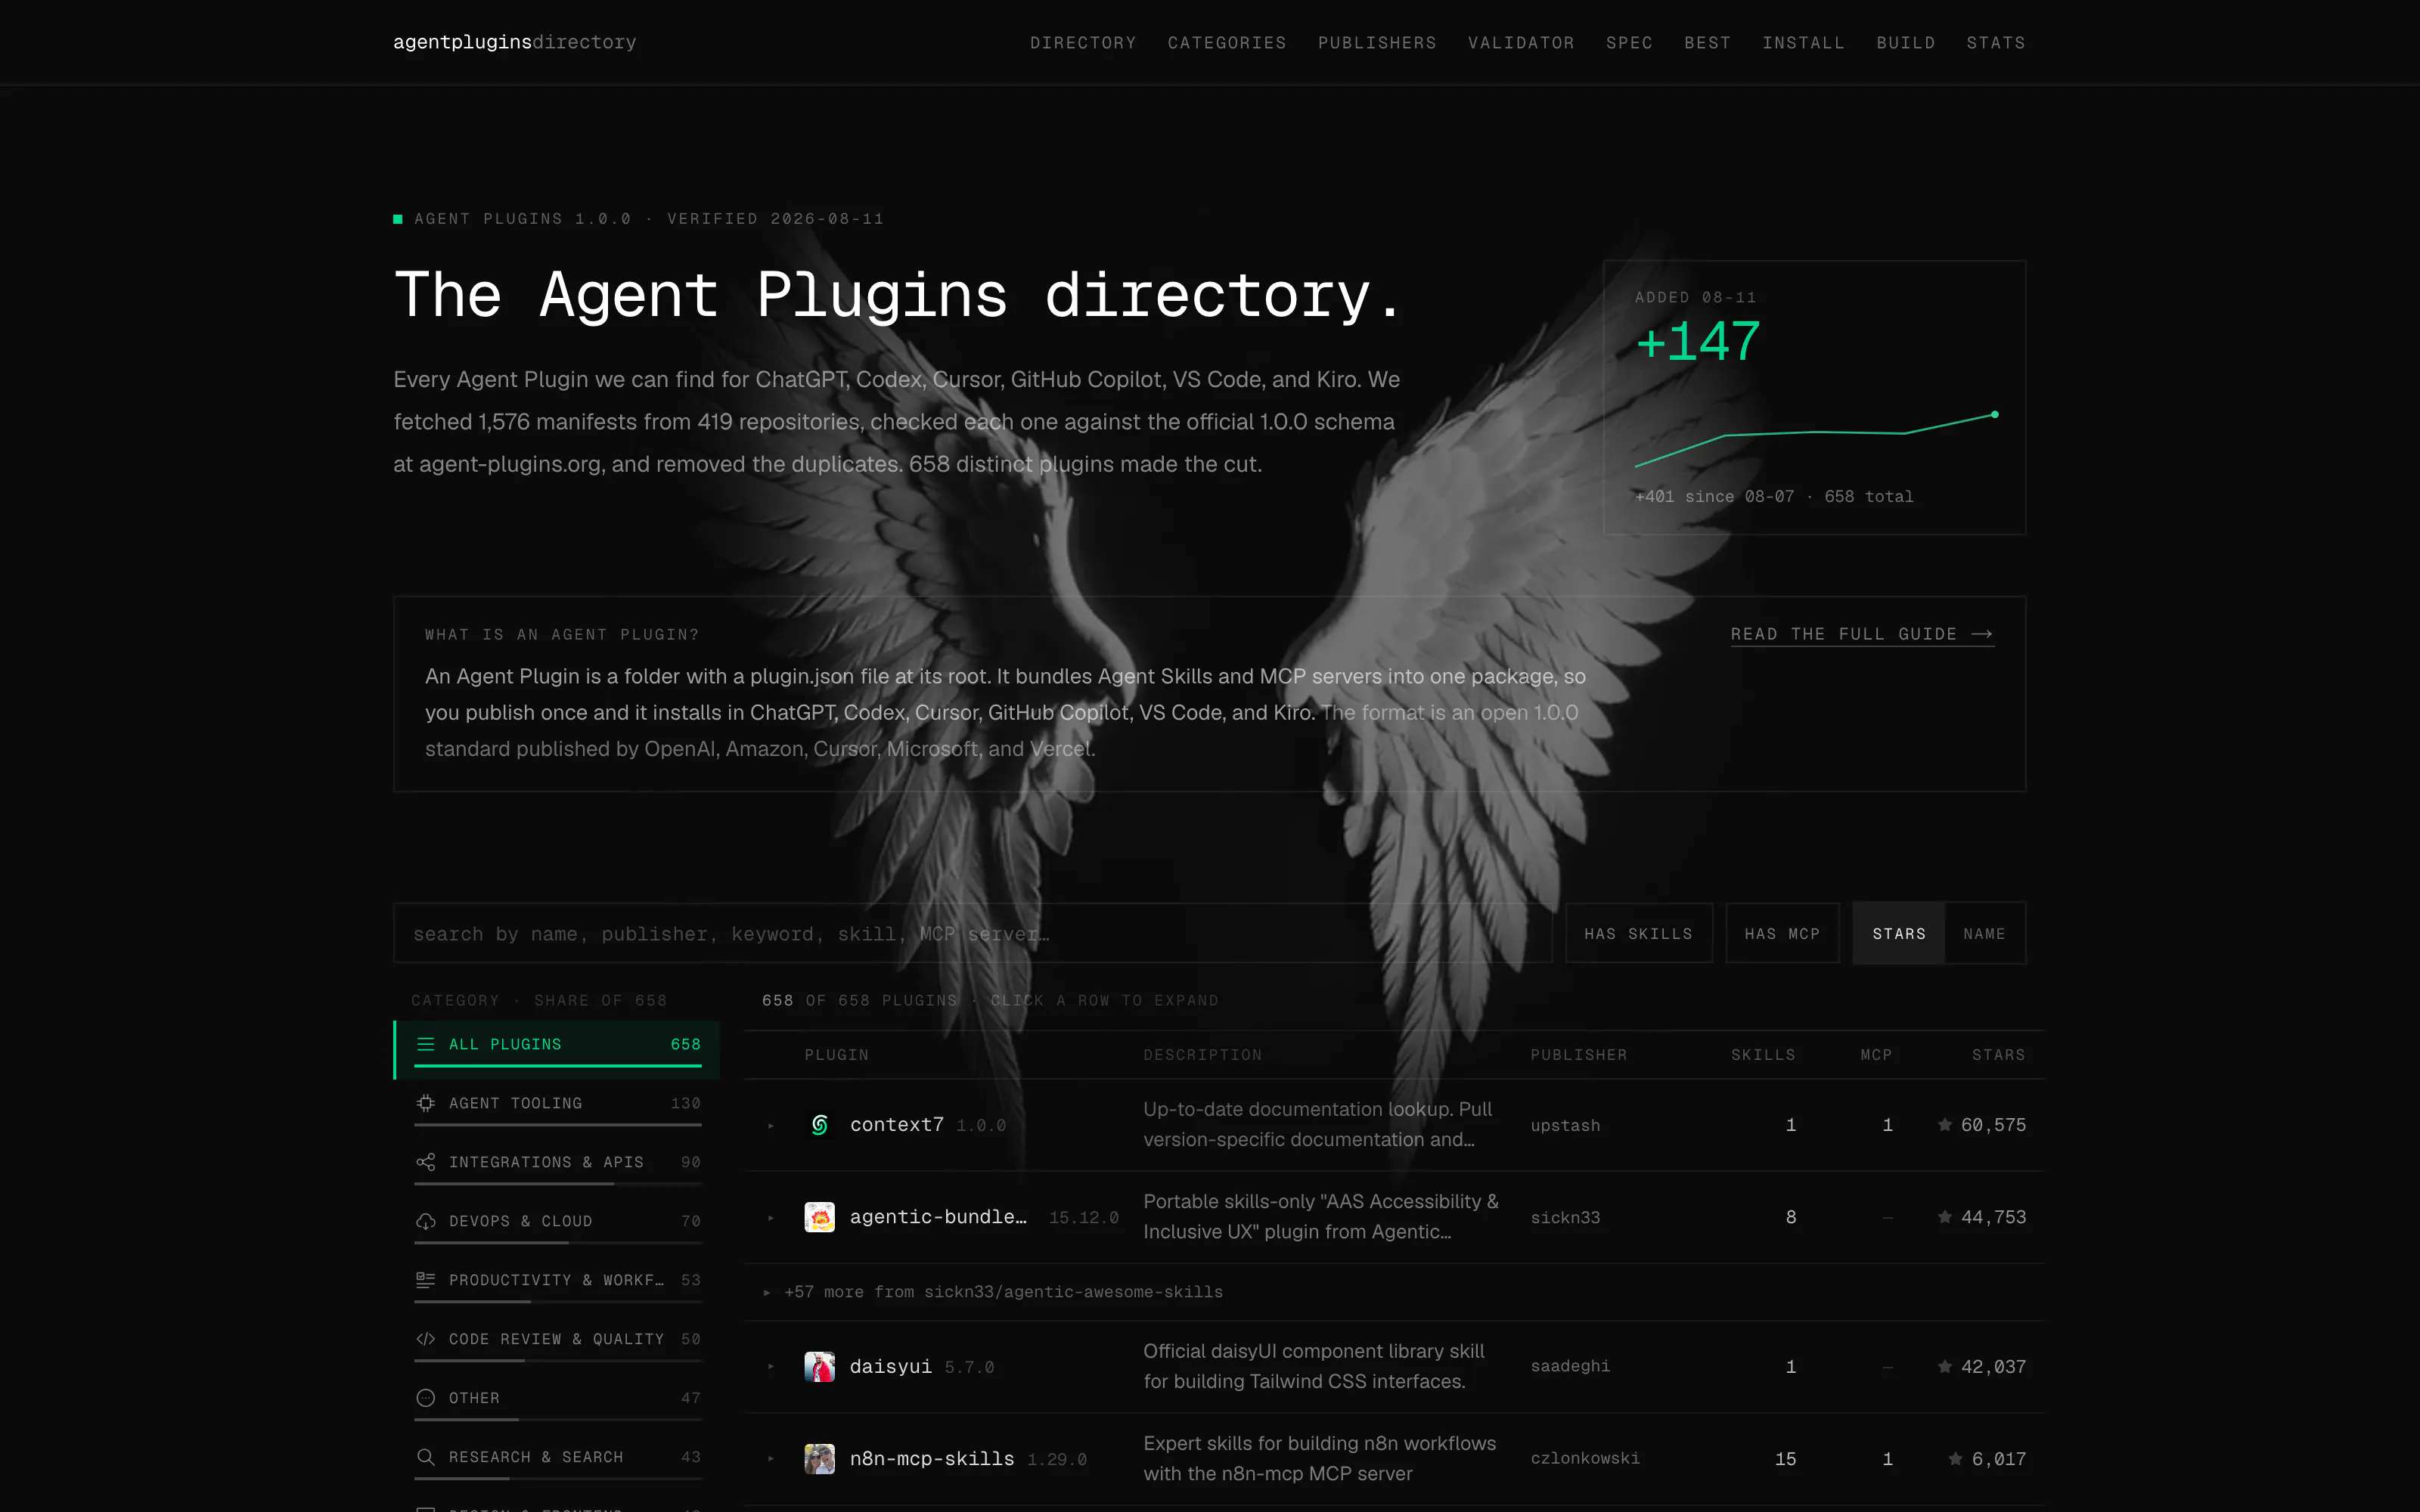The height and width of the screenshot is (1512, 2420).
Task: Click the All Plugins list icon
Action: pos(425,1044)
